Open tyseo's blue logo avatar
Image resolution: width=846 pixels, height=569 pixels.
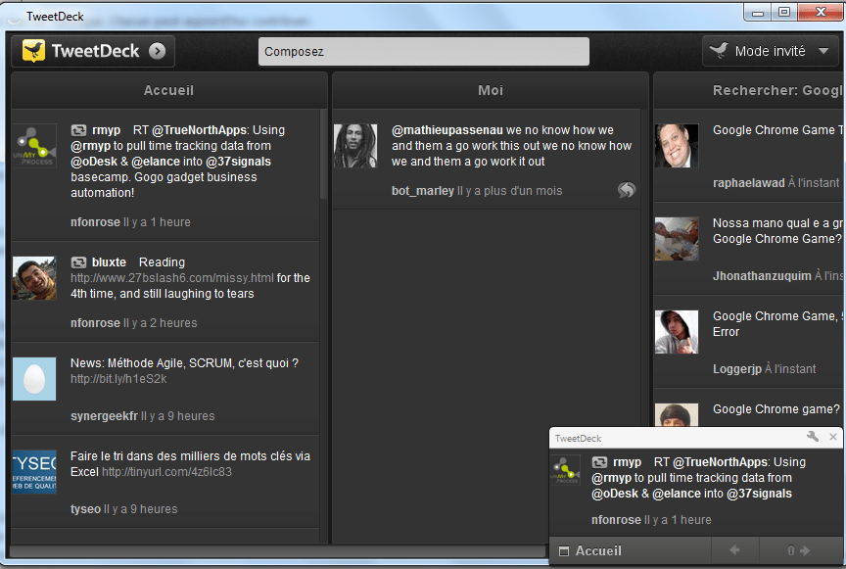(x=34, y=472)
